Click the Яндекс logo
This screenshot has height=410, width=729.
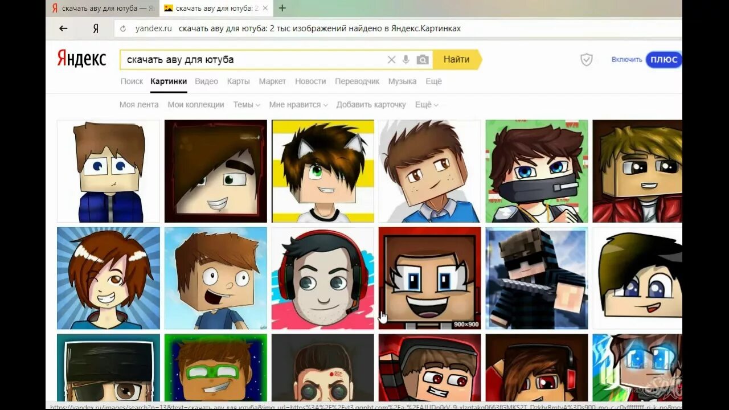[x=81, y=59]
